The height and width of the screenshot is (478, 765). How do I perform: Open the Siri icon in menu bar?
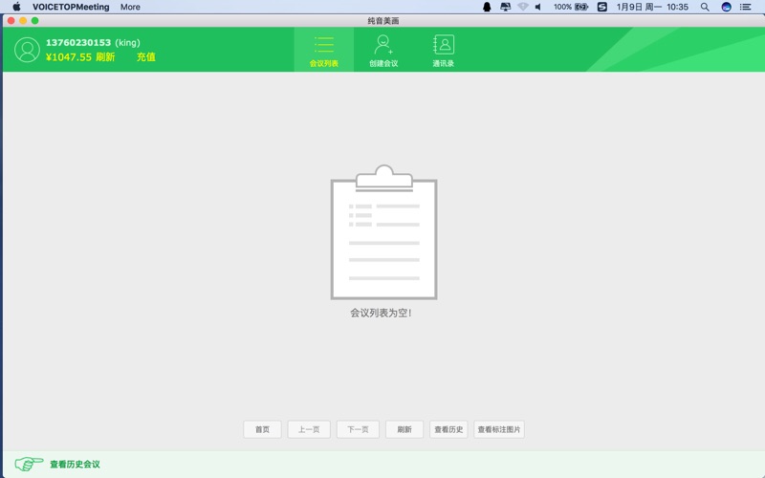pyautogui.click(x=727, y=7)
